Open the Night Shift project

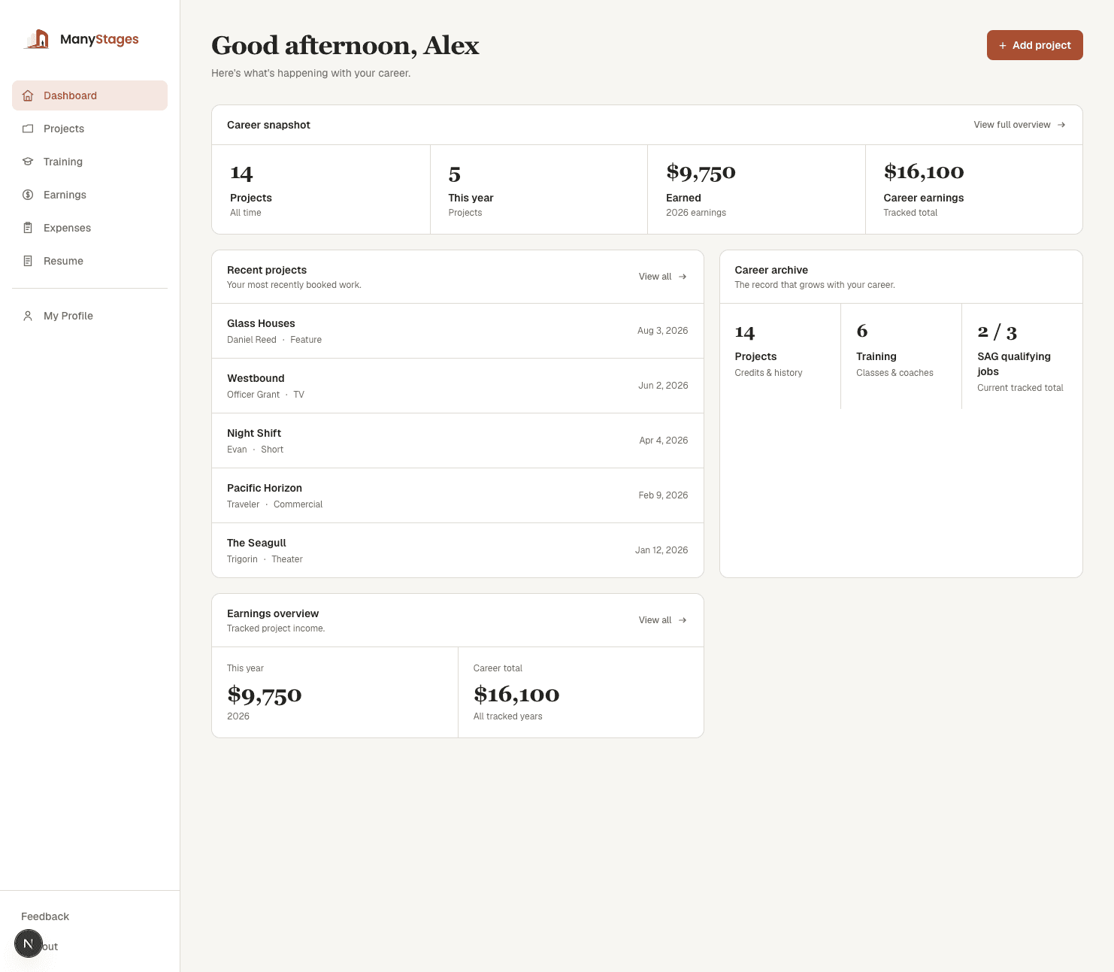[458, 441]
